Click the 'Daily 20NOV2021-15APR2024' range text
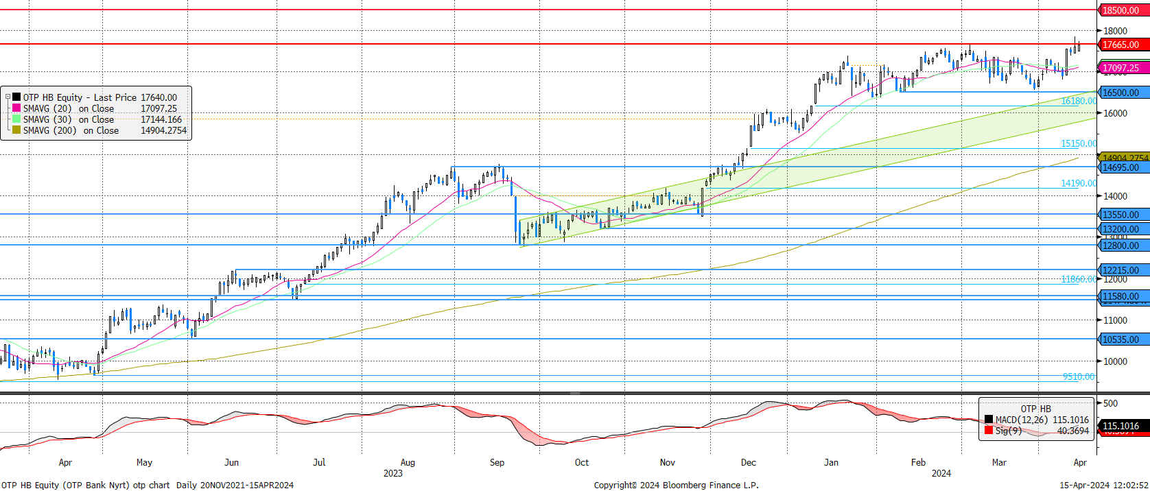Image resolution: width=1150 pixels, height=491 pixels. point(235,485)
